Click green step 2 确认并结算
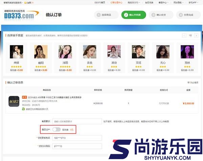 [134, 15]
